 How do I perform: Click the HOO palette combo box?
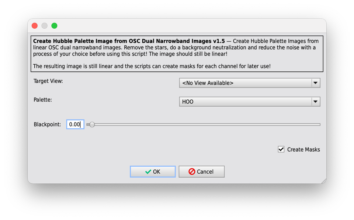tap(250, 102)
